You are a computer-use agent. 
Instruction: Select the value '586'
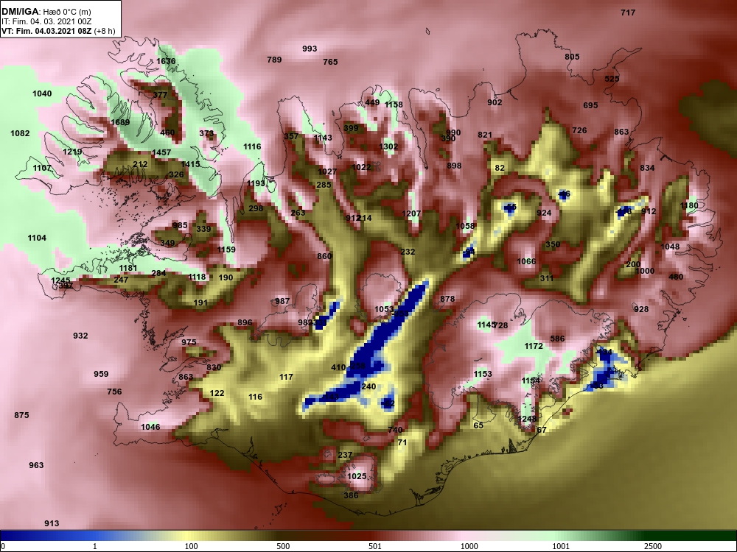coord(557,339)
